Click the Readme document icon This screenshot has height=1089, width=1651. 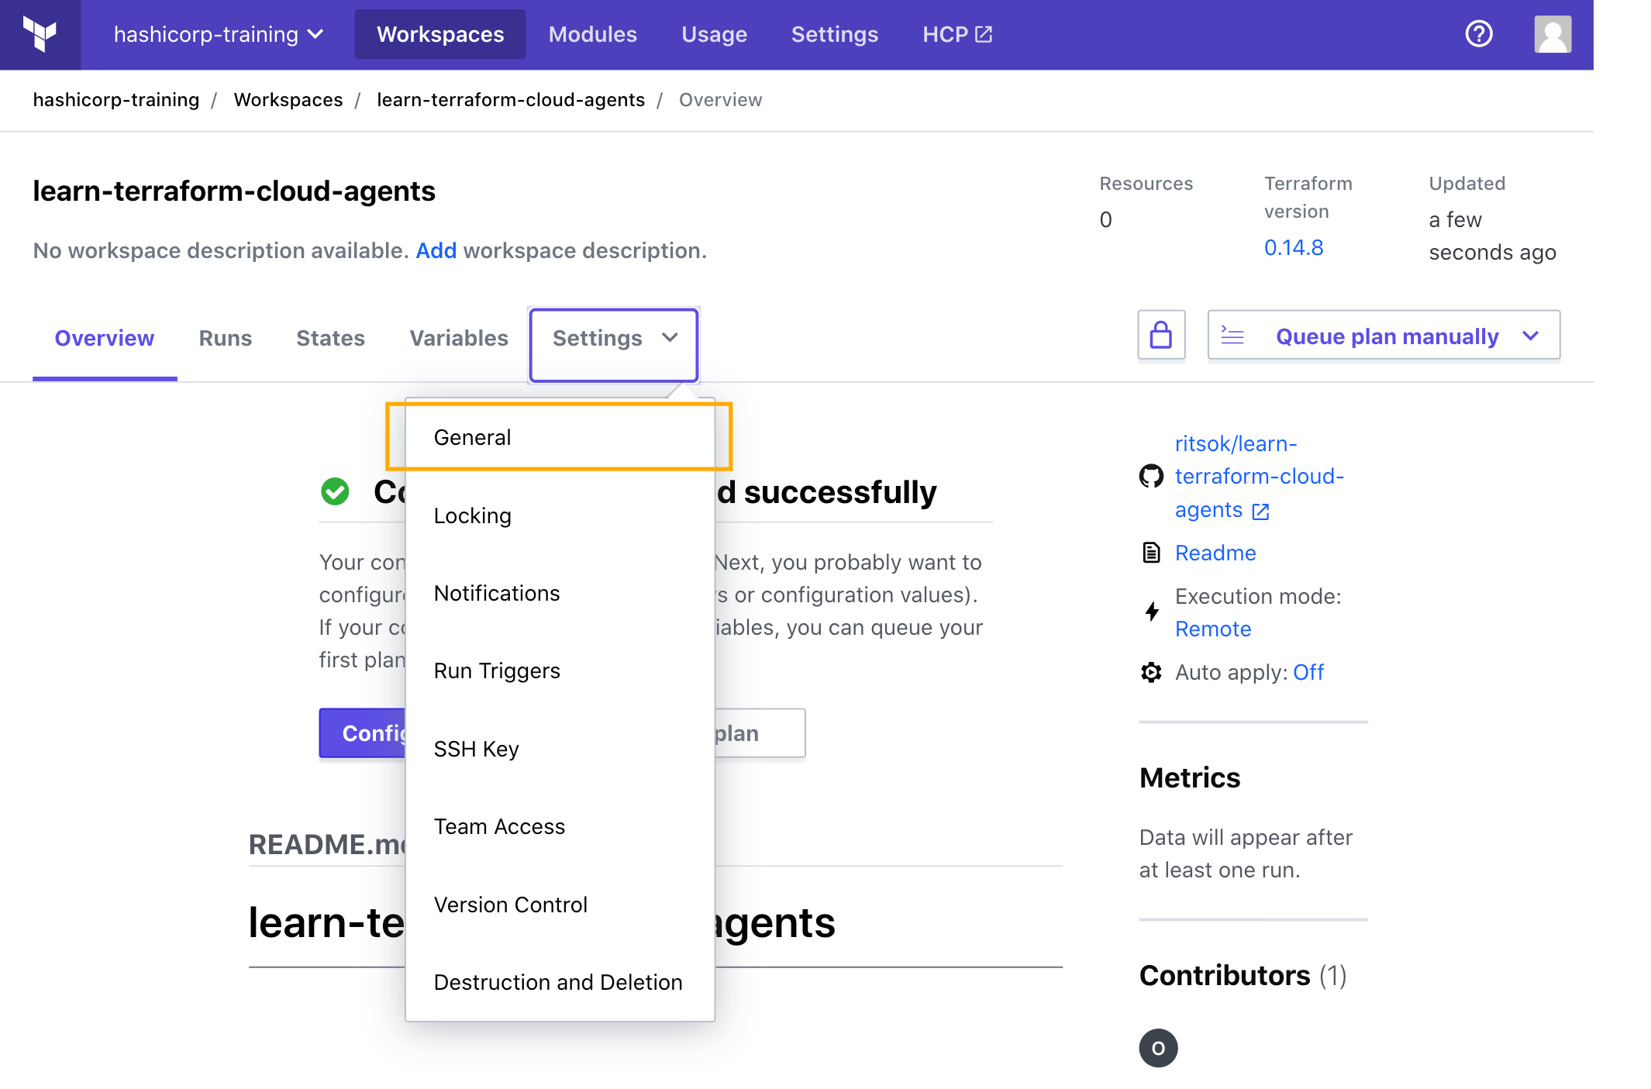point(1150,553)
